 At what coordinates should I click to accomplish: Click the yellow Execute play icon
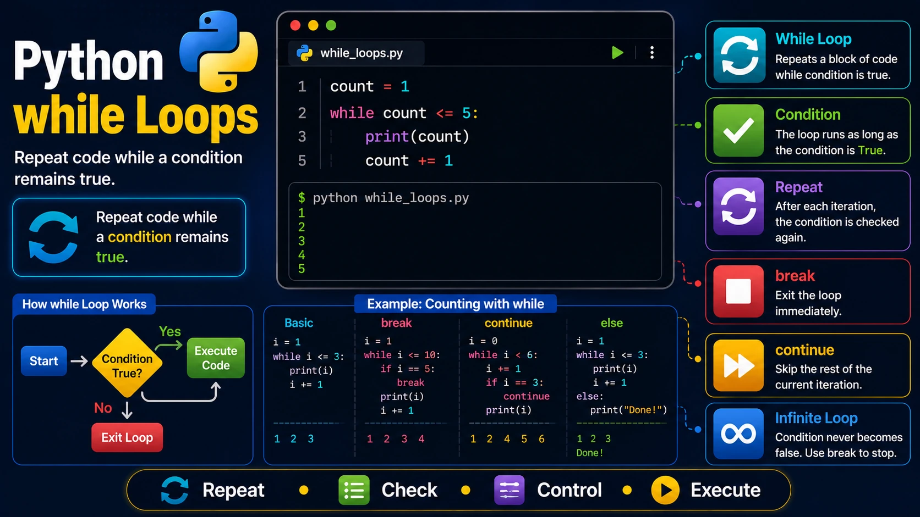click(x=665, y=490)
